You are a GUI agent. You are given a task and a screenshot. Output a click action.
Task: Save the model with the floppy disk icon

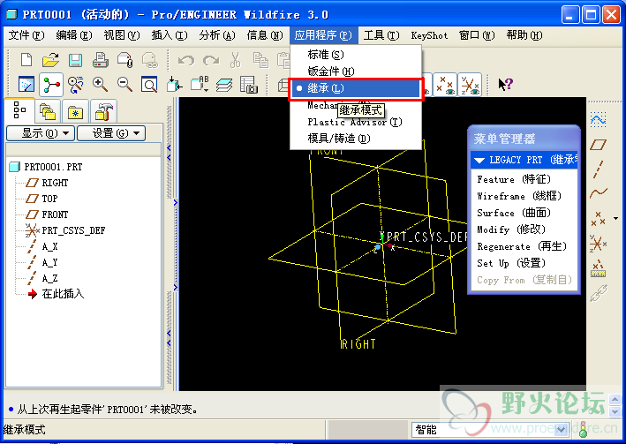pos(75,60)
